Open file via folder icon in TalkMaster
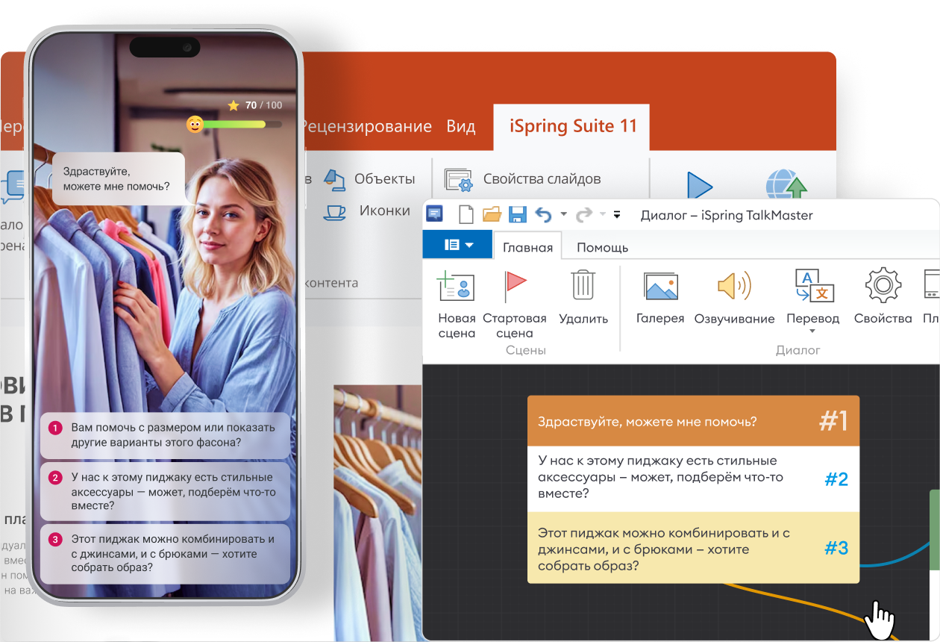The image size is (940, 642). tap(492, 215)
